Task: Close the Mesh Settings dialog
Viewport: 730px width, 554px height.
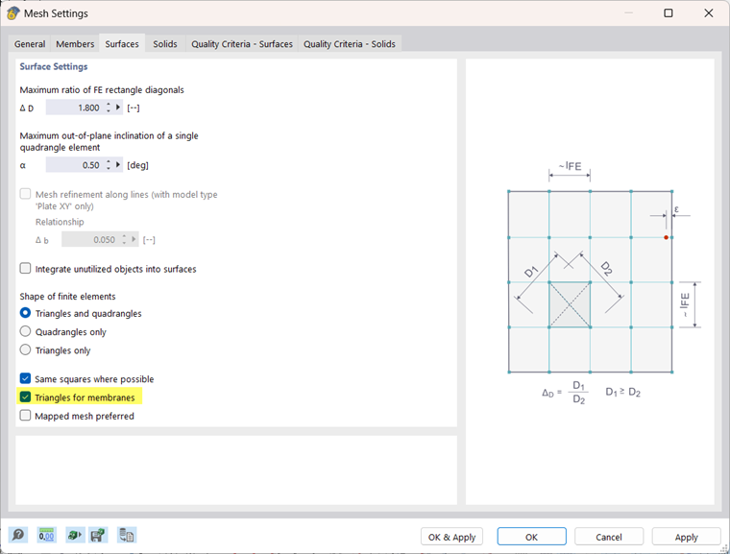Action: (x=709, y=13)
